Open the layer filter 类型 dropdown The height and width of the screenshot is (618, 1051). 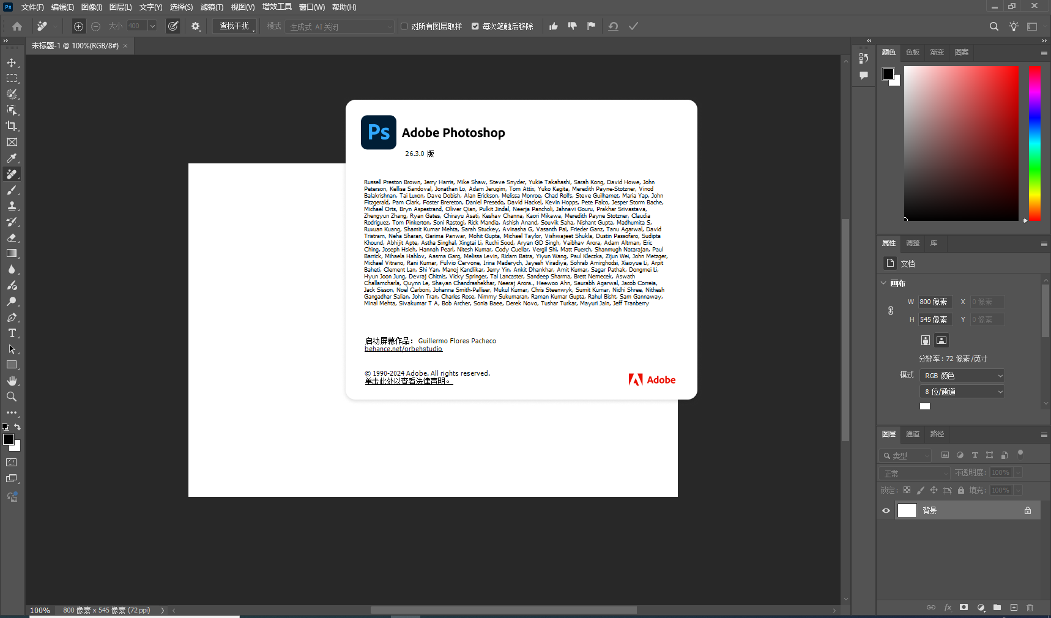[x=905, y=456]
